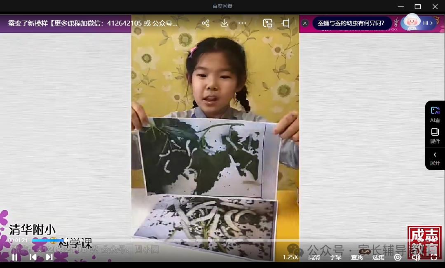Skip to the next video
This screenshot has height=268, width=445.
[x=49, y=257]
